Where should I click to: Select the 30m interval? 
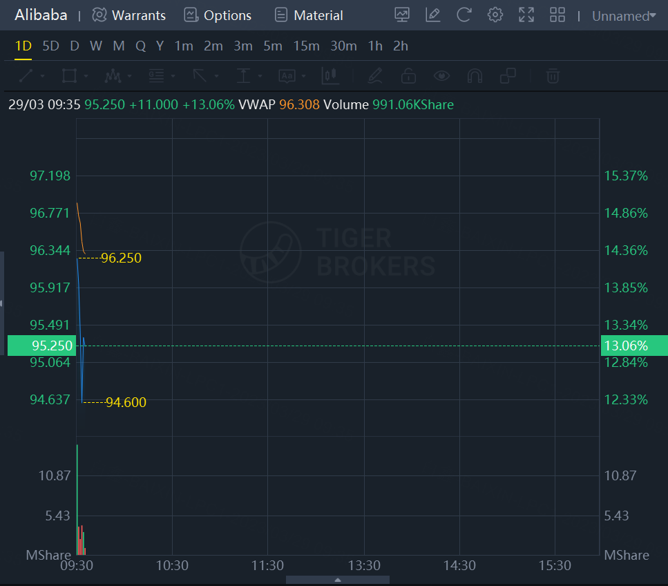click(343, 46)
